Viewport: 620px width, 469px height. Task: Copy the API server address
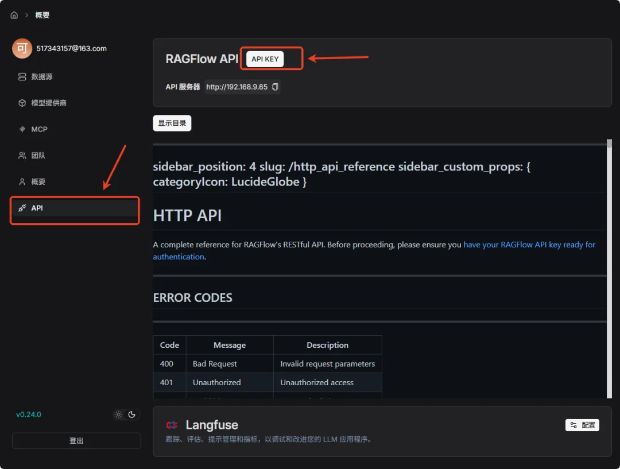275,87
